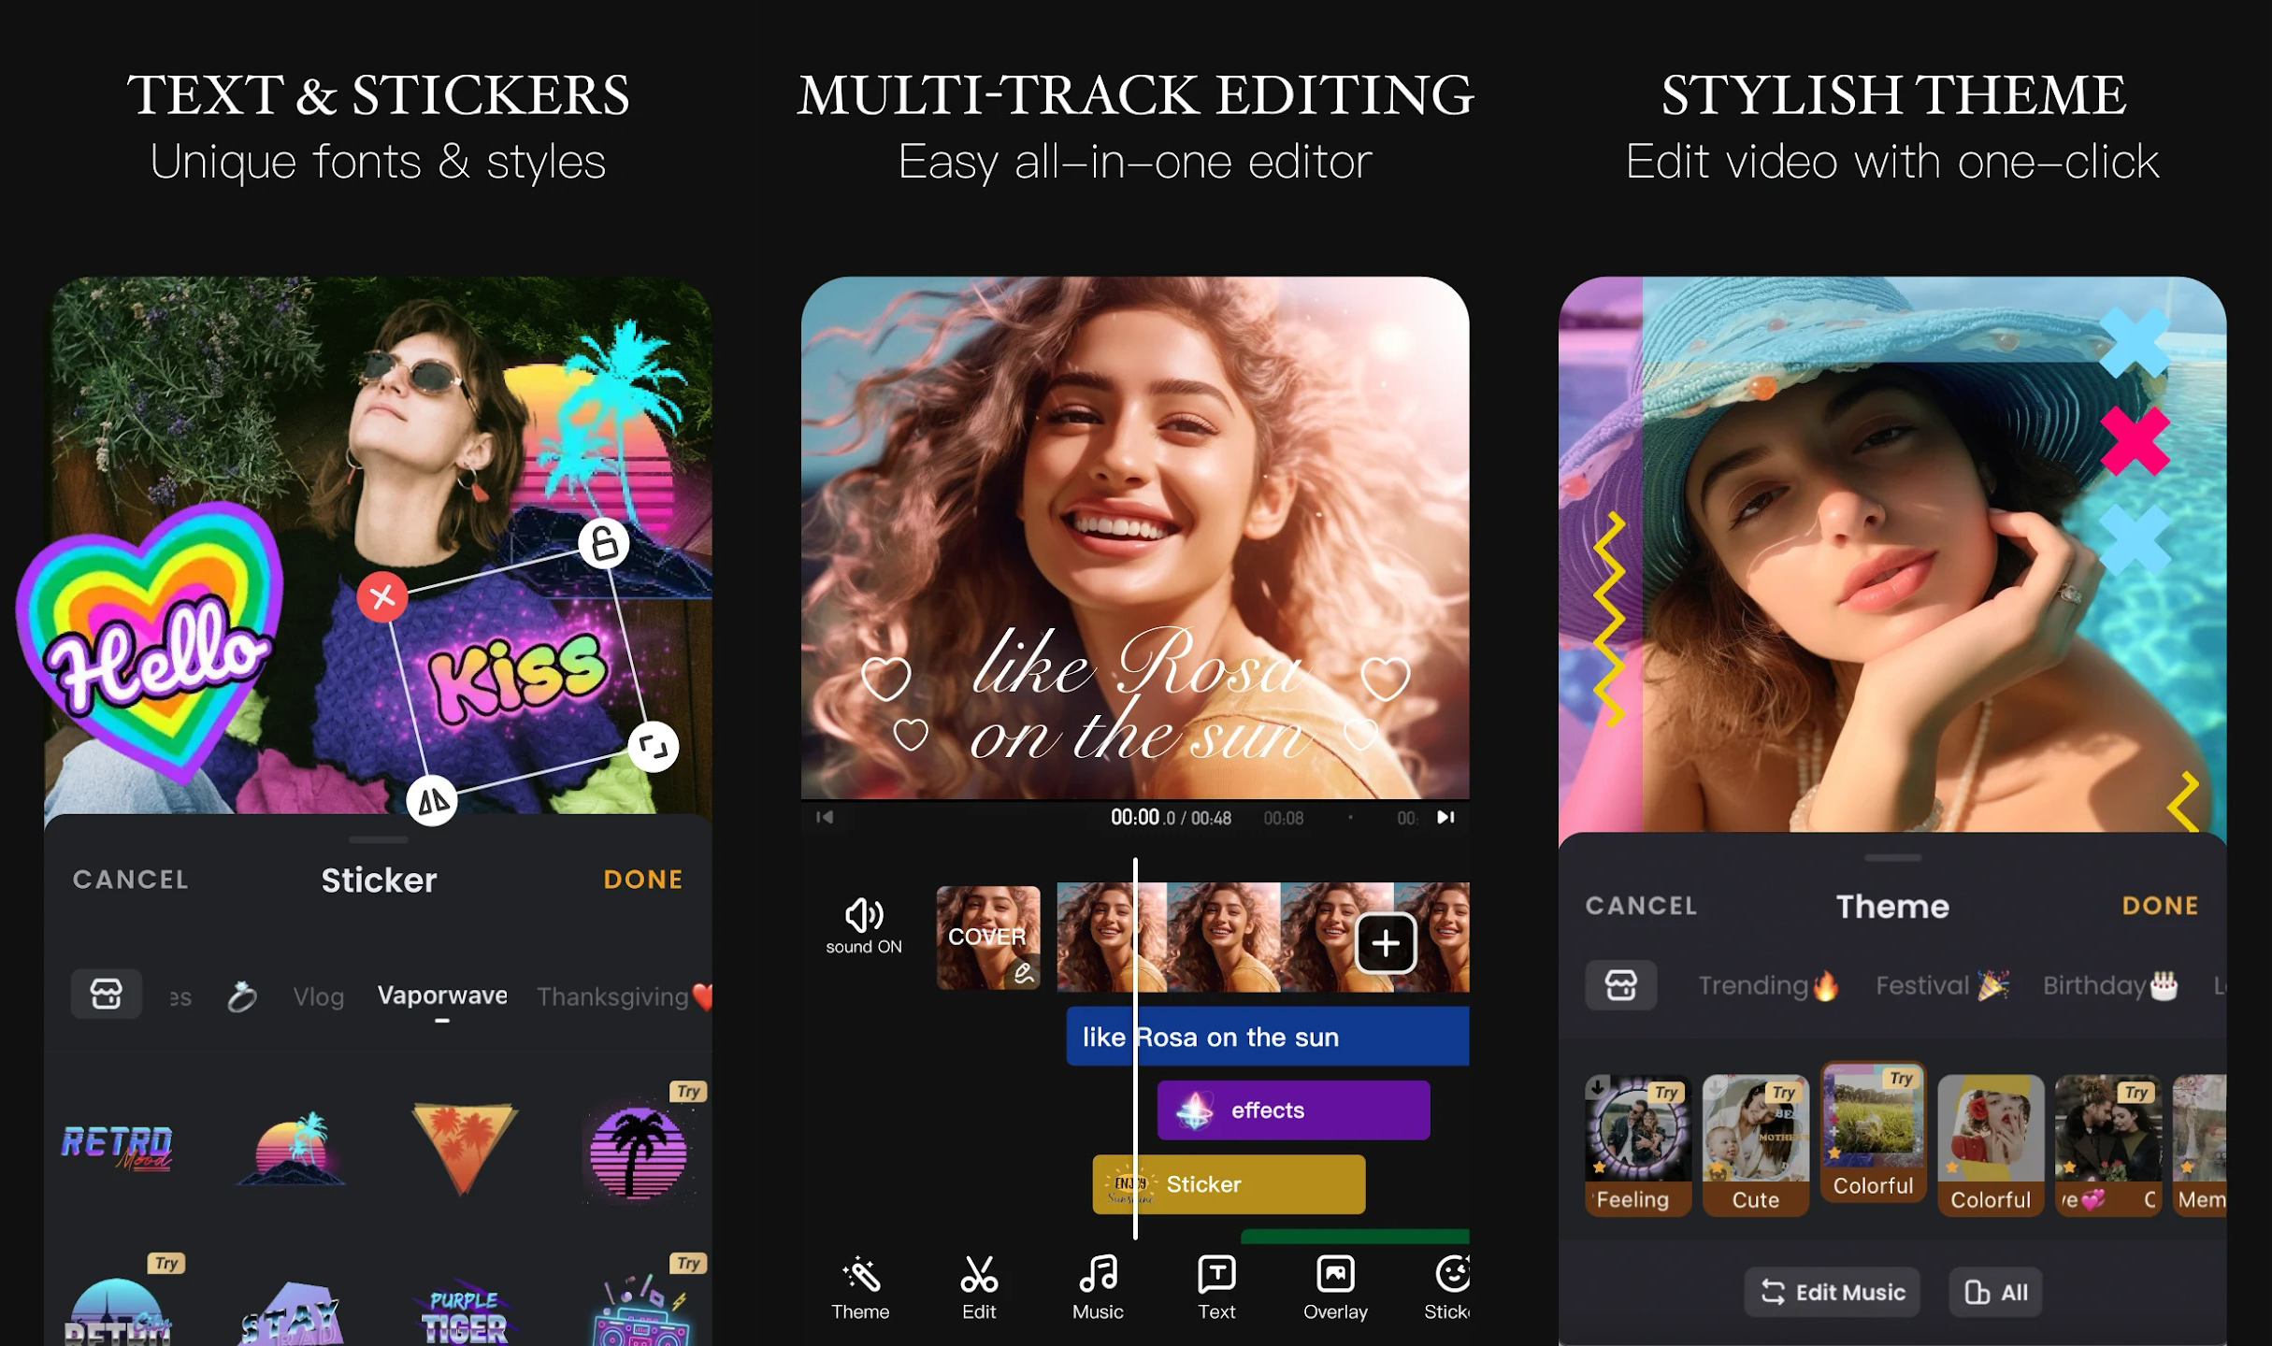This screenshot has width=2272, height=1346.
Task: Switch to the Vaporwave sticker tab
Action: pyautogui.click(x=442, y=995)
